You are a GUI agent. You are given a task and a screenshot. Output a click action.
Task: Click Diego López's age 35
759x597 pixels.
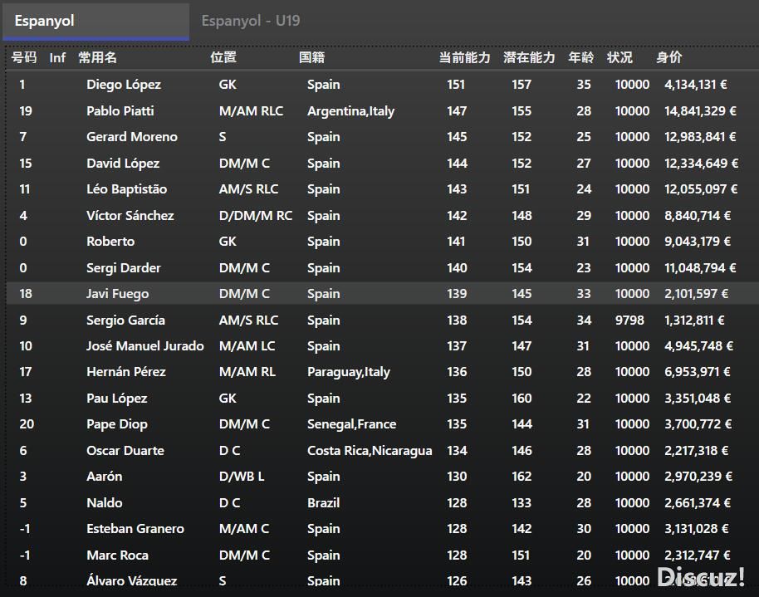coord(584,85)
